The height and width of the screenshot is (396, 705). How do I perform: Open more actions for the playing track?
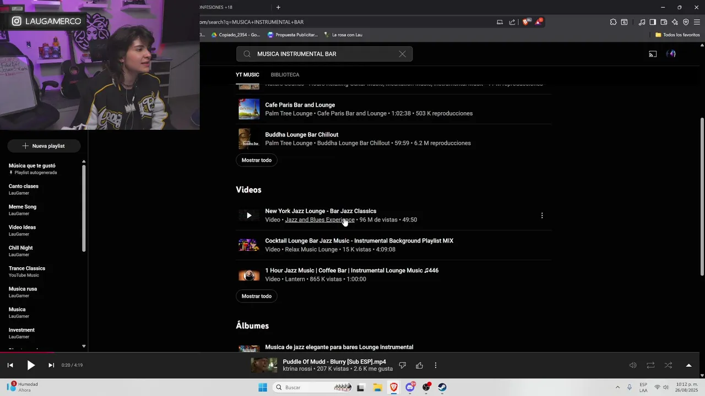(x=436, y=365)
